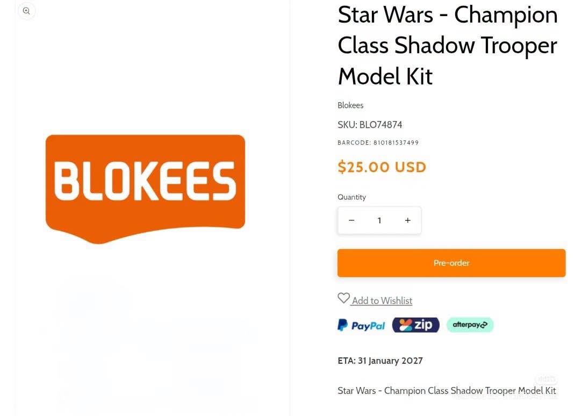Click the orange Pre-order button

[451, 263]
